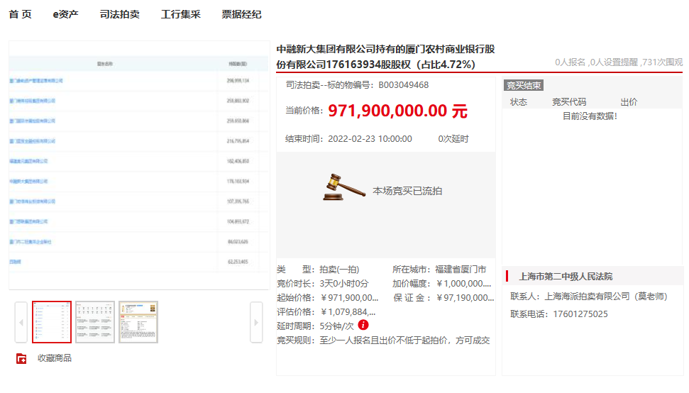Click the auction gavel icon
This screenshot has width=689, height=393.
343,187
